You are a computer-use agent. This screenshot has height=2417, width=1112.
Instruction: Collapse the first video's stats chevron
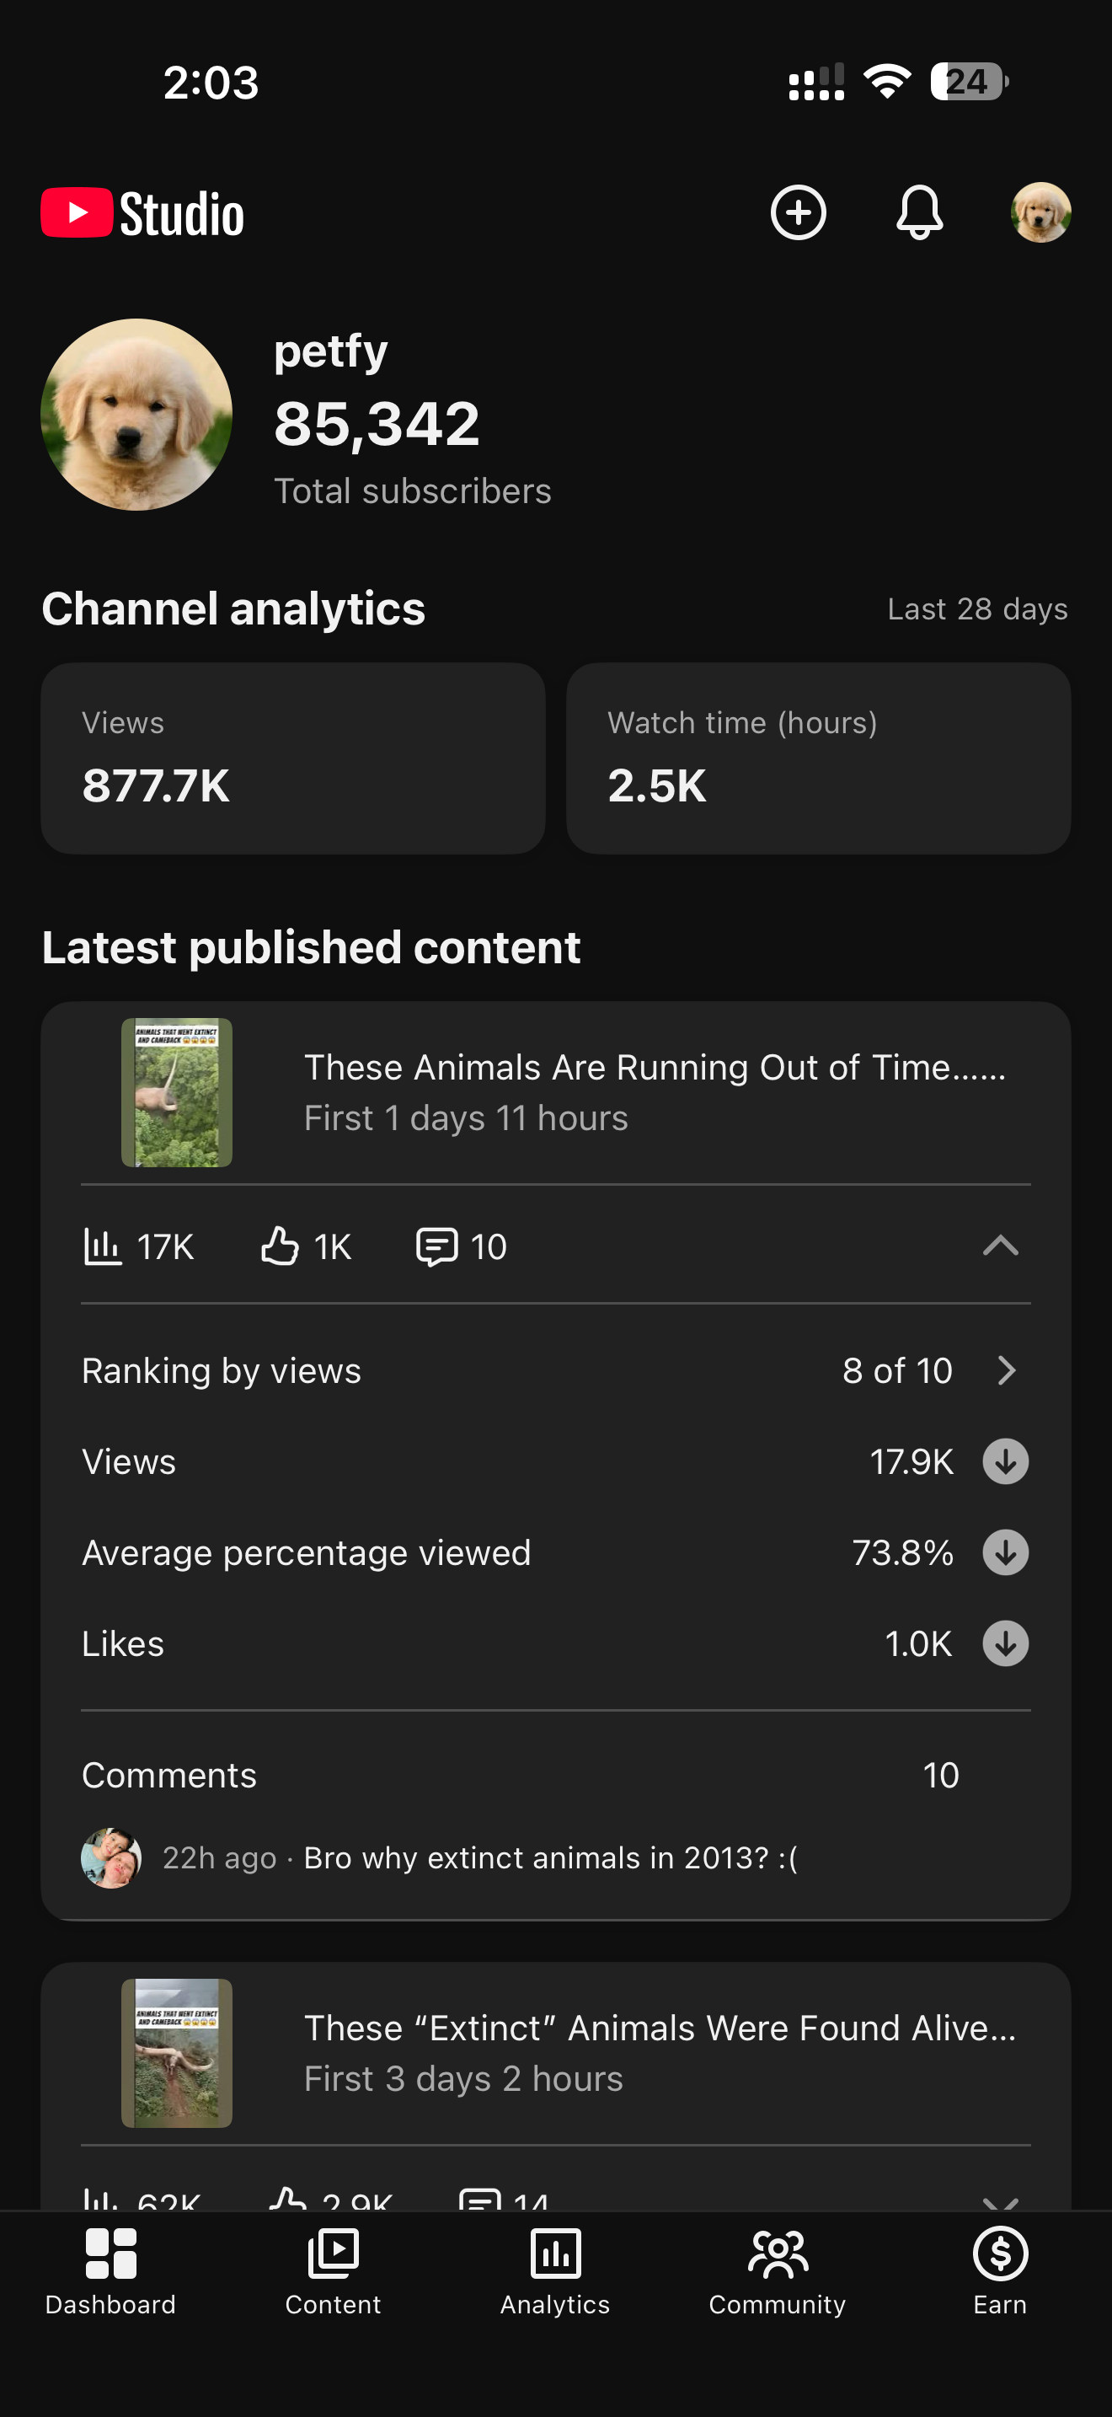coord(1001,1246)
